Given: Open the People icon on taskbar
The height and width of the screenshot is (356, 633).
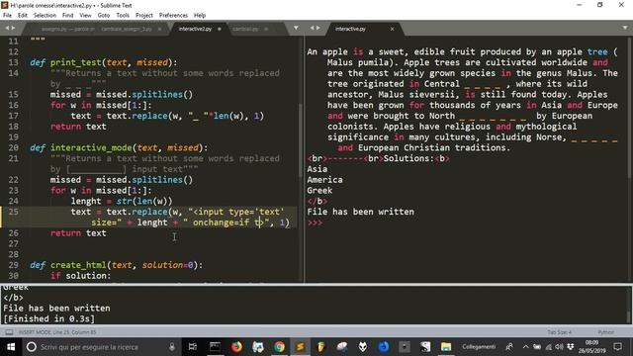Looking at the screenshot, I should [x=509, y=347].
